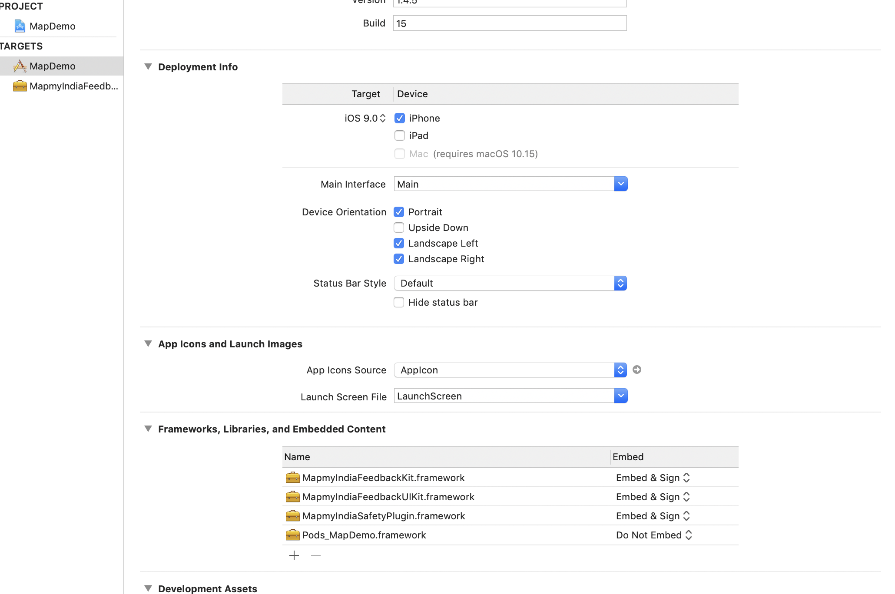Click the MapDemo project blueprint icon
Image resolution: width=895 pixels, height=594 pixels.
click(20, 26)
